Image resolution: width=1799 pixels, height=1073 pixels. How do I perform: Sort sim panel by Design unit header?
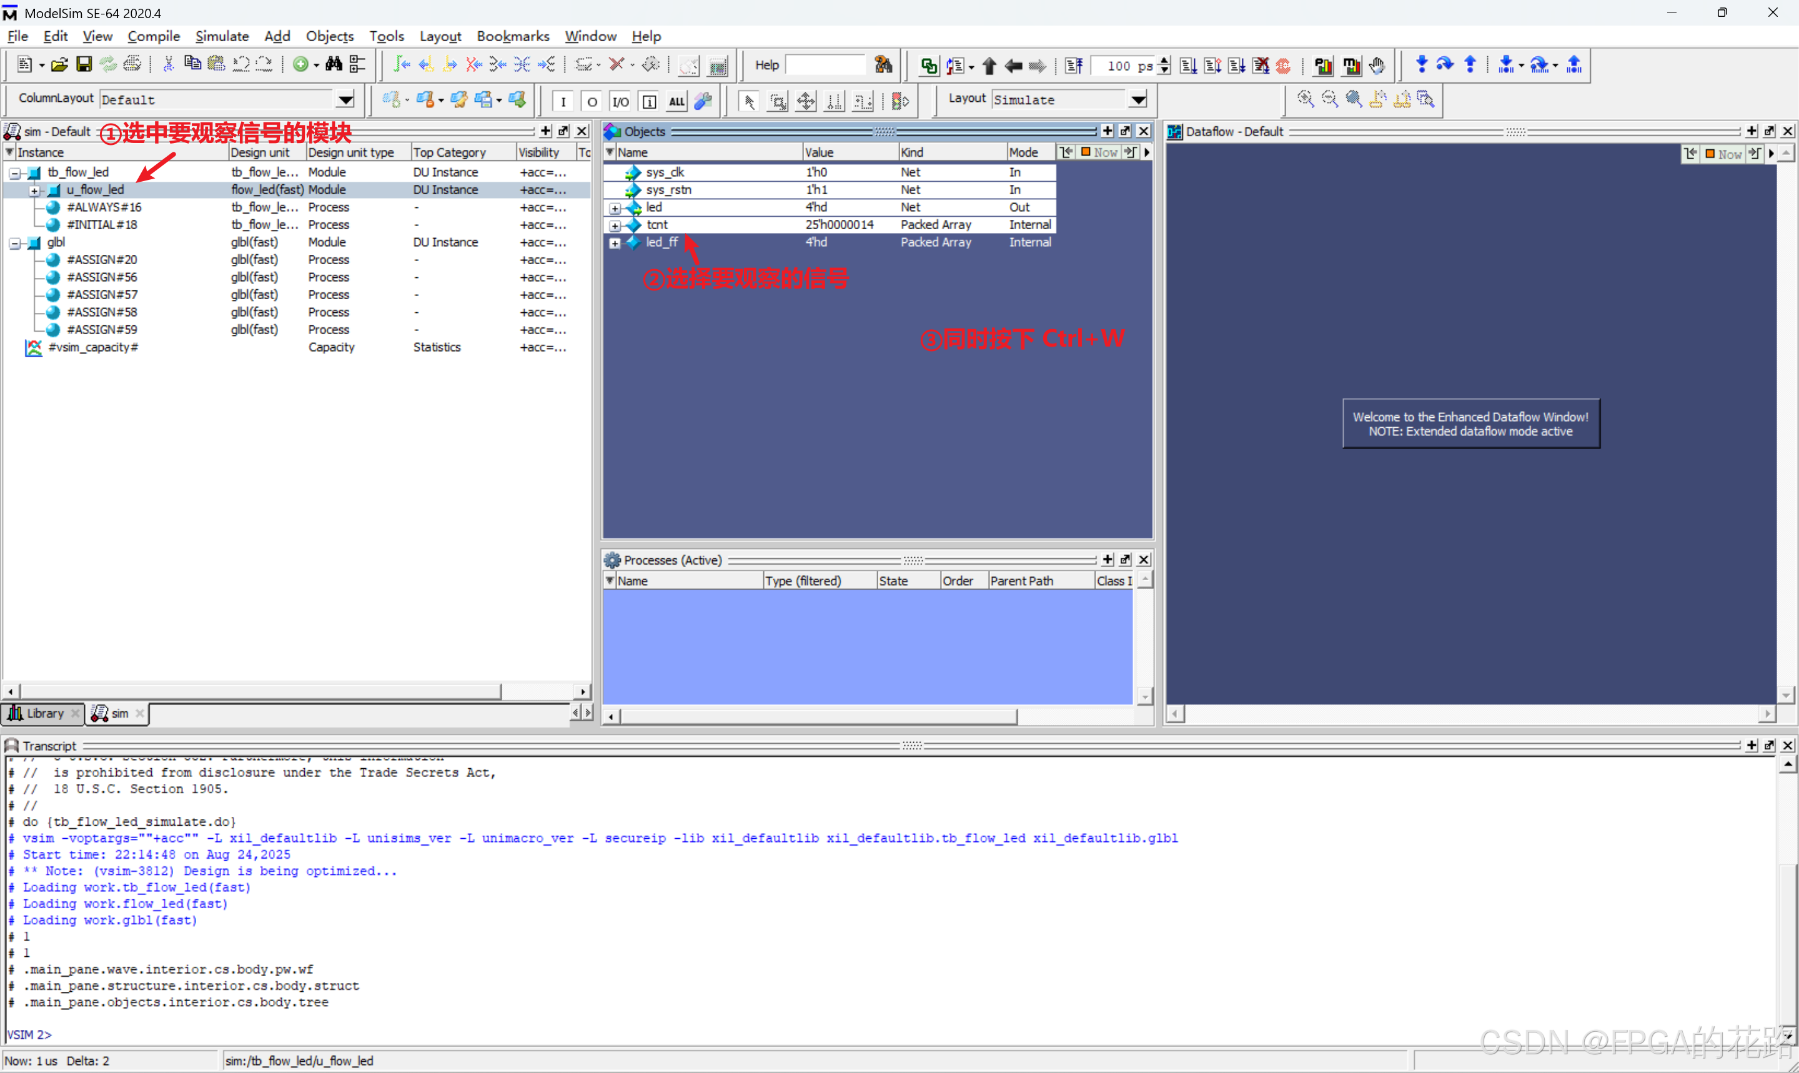point(267,152)
